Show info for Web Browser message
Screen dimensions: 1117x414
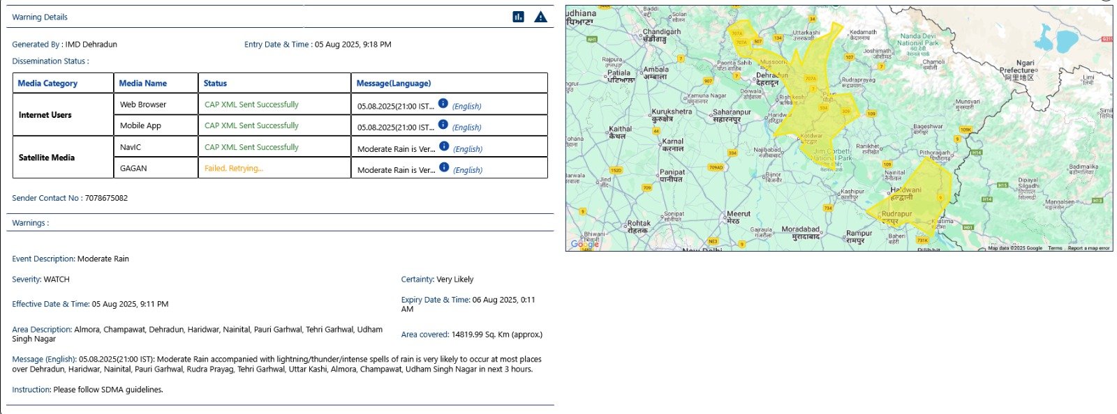[443, 103]
